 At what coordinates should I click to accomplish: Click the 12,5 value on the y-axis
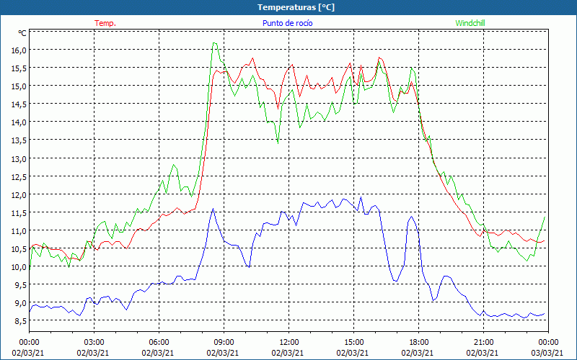[19, 177]
